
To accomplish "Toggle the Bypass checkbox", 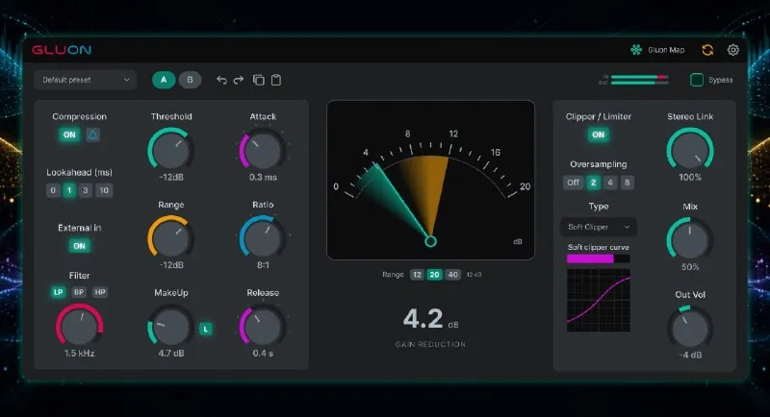I will (697, 80).
